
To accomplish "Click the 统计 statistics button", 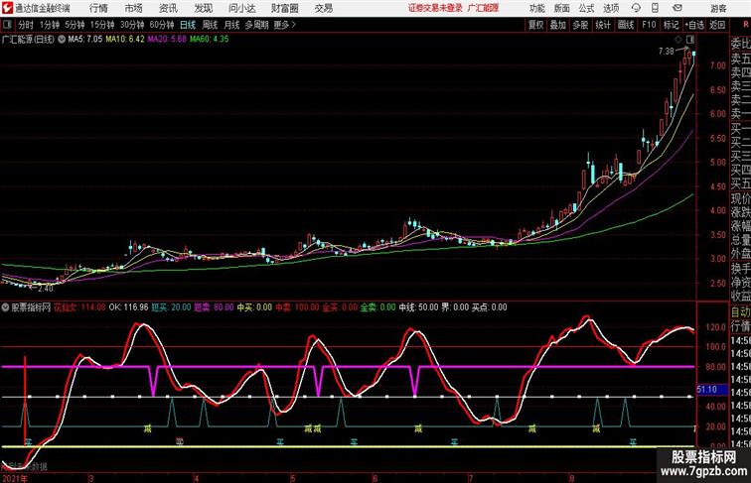I will click(603, 25).
